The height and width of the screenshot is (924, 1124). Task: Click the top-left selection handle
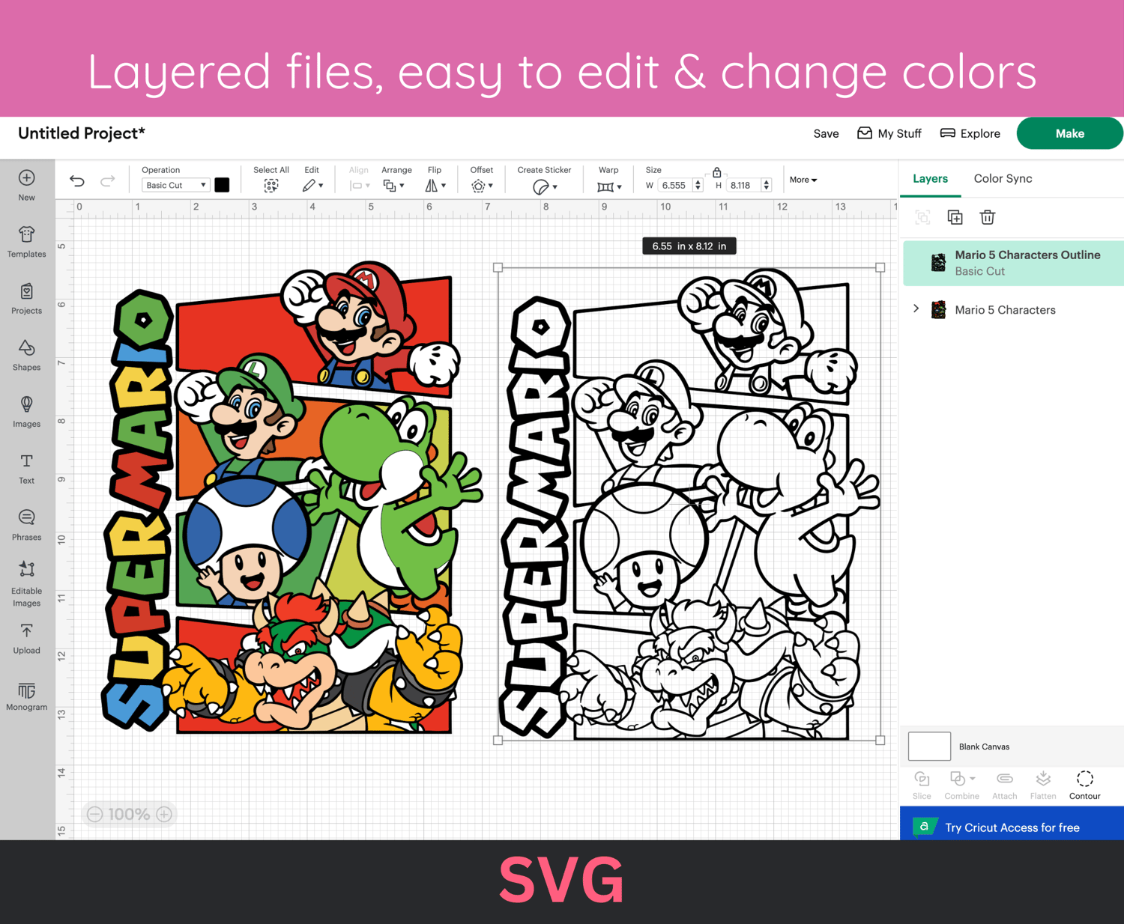498,267
